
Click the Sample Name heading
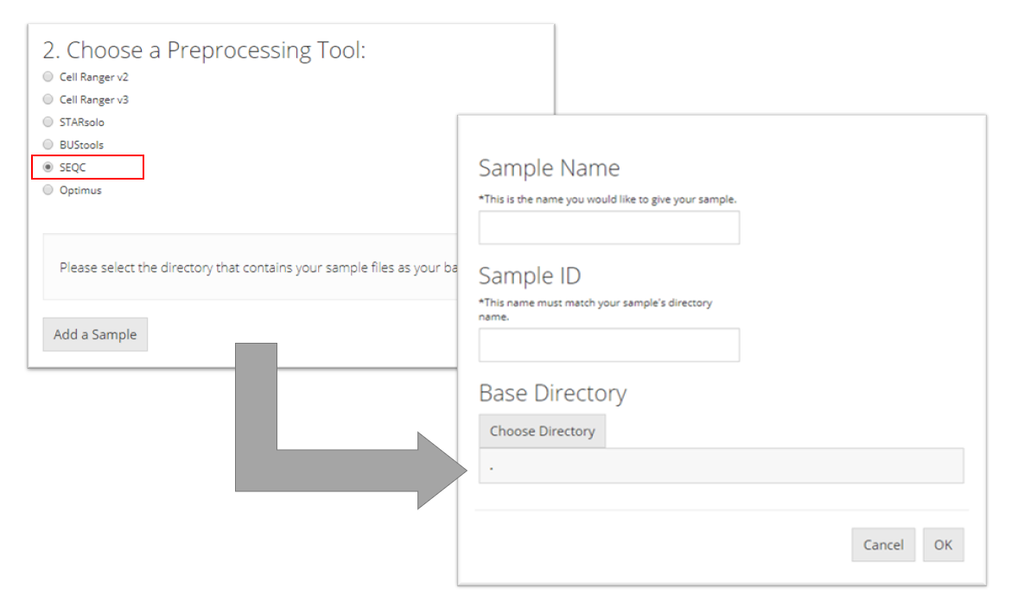coord(549,168)
